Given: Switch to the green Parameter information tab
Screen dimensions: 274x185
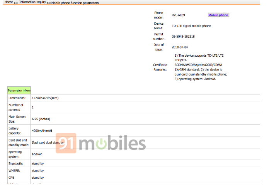Looking at the screenshot, I should tap(19, 91).
